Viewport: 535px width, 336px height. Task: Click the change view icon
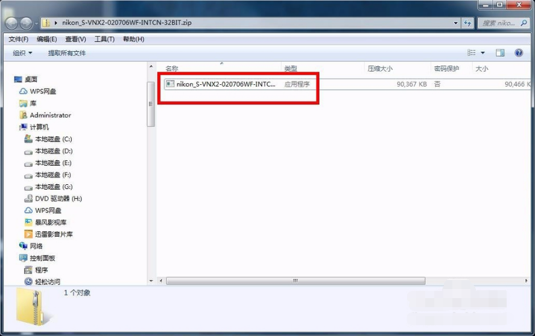tap(472, 53)
